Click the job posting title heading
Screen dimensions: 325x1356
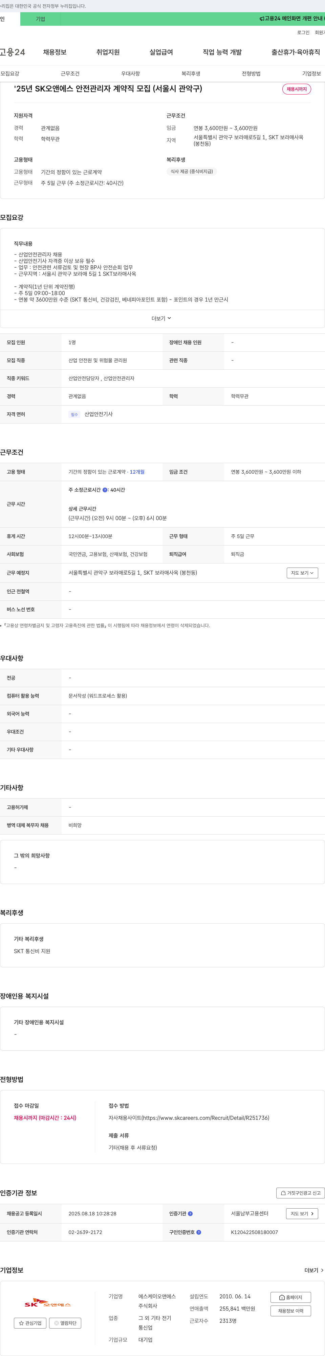(108, 89)
